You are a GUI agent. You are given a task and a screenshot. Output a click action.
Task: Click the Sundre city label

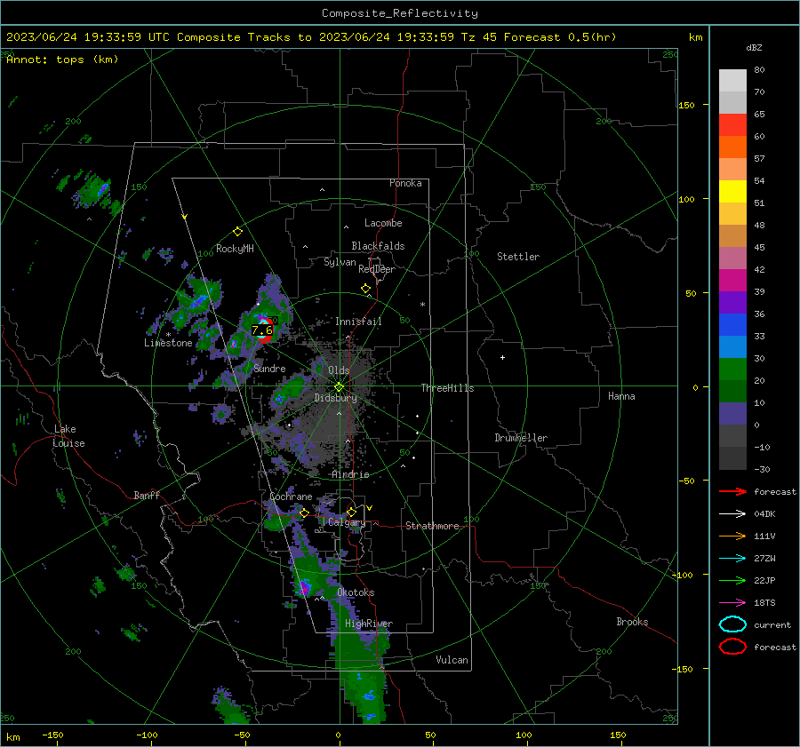pyautogui.click(x=269, y=368)
